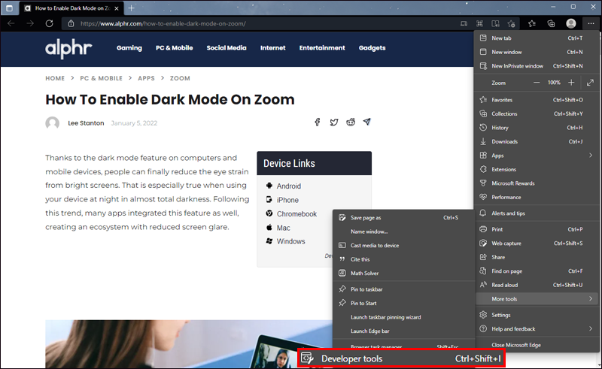Open Performance menu item

(537, 197)
